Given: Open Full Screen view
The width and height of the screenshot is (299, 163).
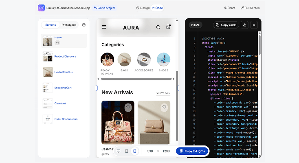Looking at the screenshot, I should point(250,8).
